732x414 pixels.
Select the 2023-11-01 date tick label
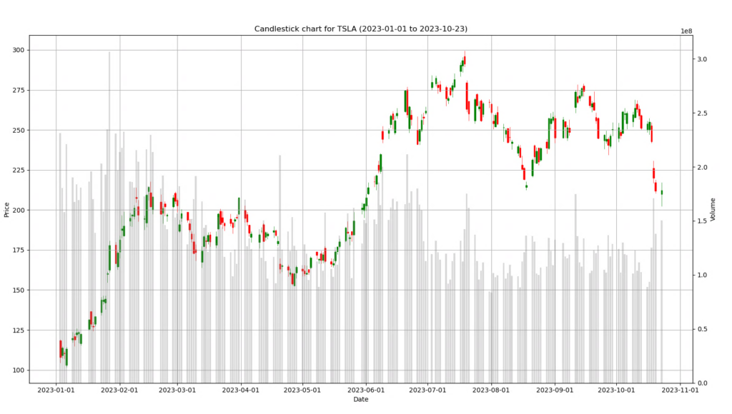click(681, 390)
